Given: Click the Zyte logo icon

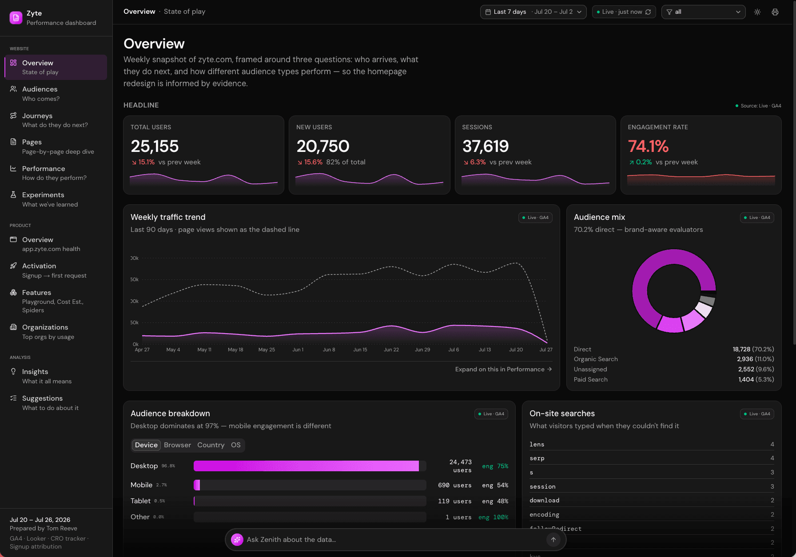Looking at the screenshot, I should 16,18.
